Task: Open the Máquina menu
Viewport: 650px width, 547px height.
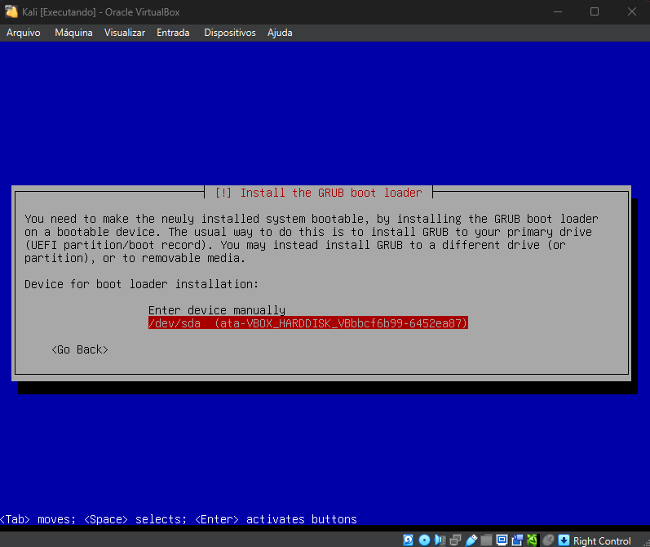Action: point(73,33)
